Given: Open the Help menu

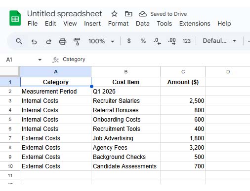Looking at the screenshot, I should coord(224,24).
